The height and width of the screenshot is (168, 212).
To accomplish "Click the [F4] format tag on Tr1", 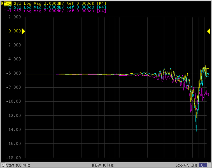I will (x=101, y=3).
